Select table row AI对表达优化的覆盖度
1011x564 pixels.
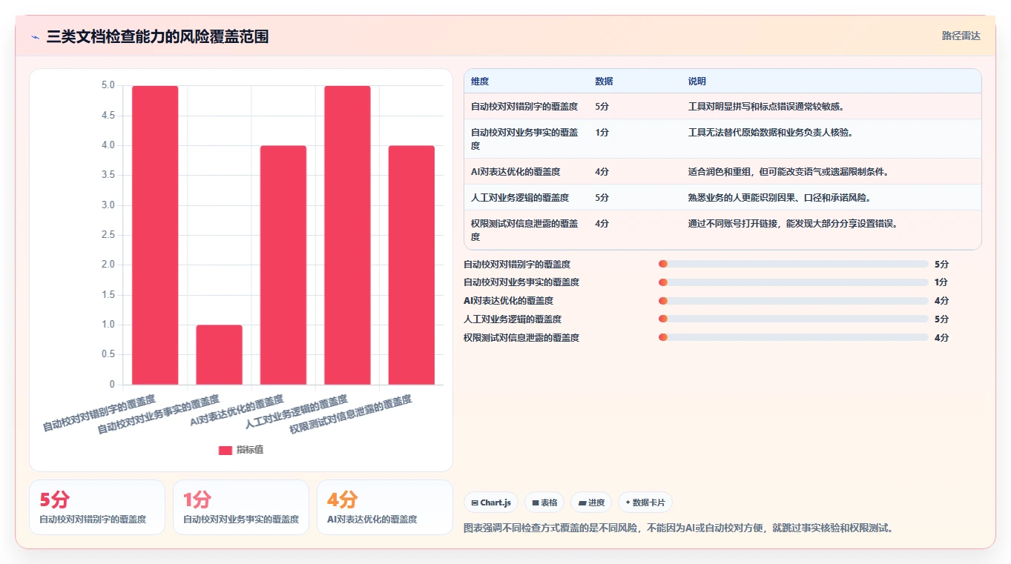722,171
